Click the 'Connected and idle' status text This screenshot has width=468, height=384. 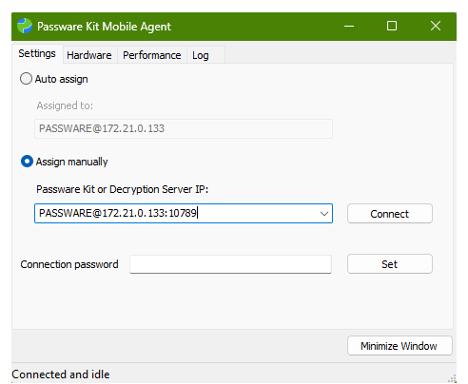coord(61,374)
